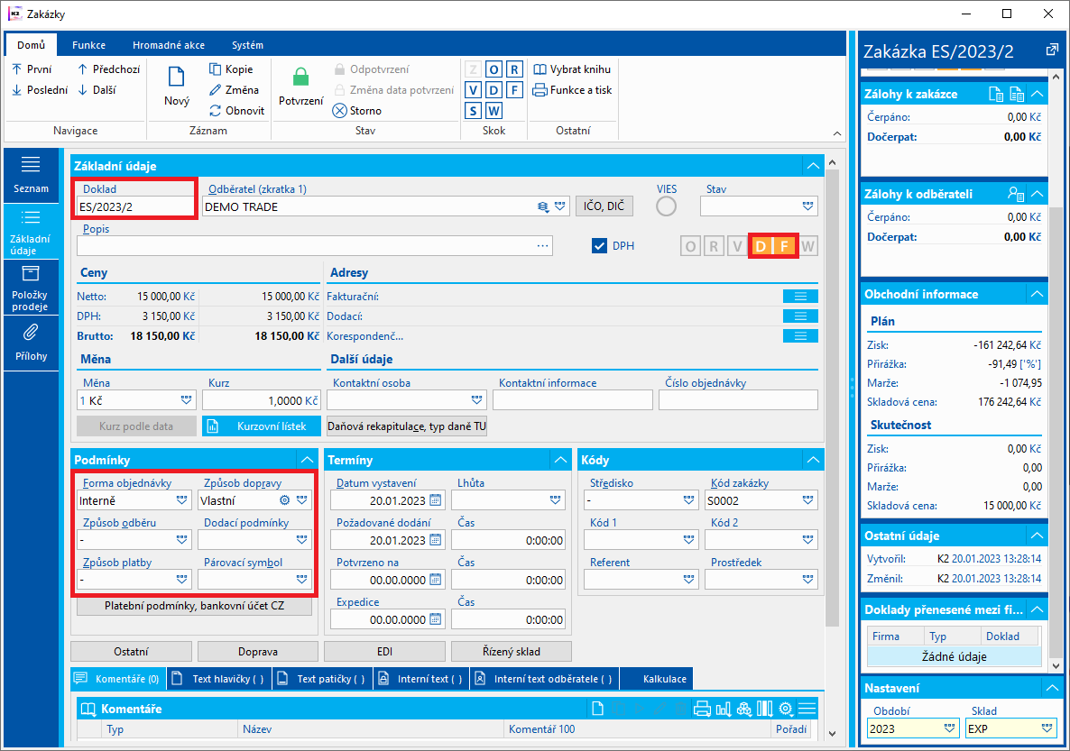Switch to the Funkce ribbon tab
Screen dimensions: 1070x751
[x=88, y=45]
